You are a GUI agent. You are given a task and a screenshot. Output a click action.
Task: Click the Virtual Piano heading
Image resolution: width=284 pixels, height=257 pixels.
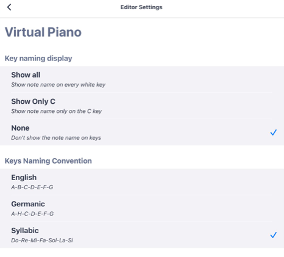click(43, 32)
